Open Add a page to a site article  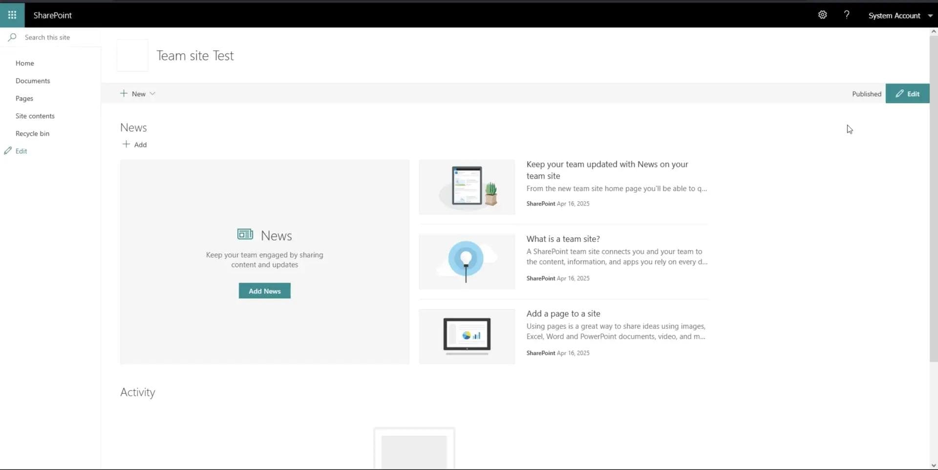tap(563, 313)
